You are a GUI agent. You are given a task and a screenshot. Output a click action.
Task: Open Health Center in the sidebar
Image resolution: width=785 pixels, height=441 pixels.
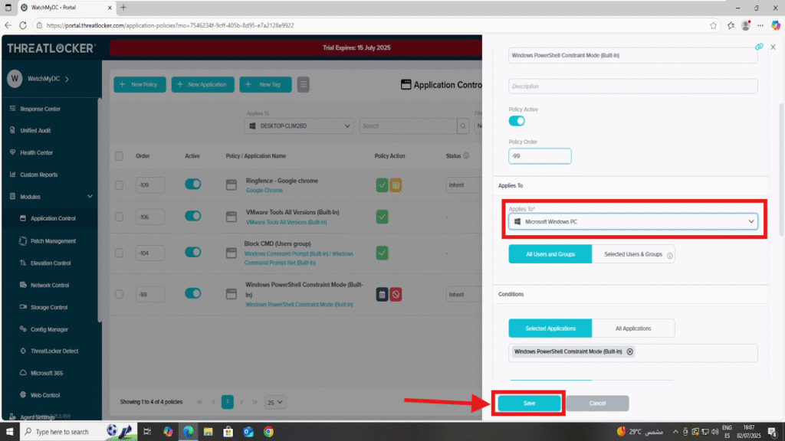pos(36,152)
